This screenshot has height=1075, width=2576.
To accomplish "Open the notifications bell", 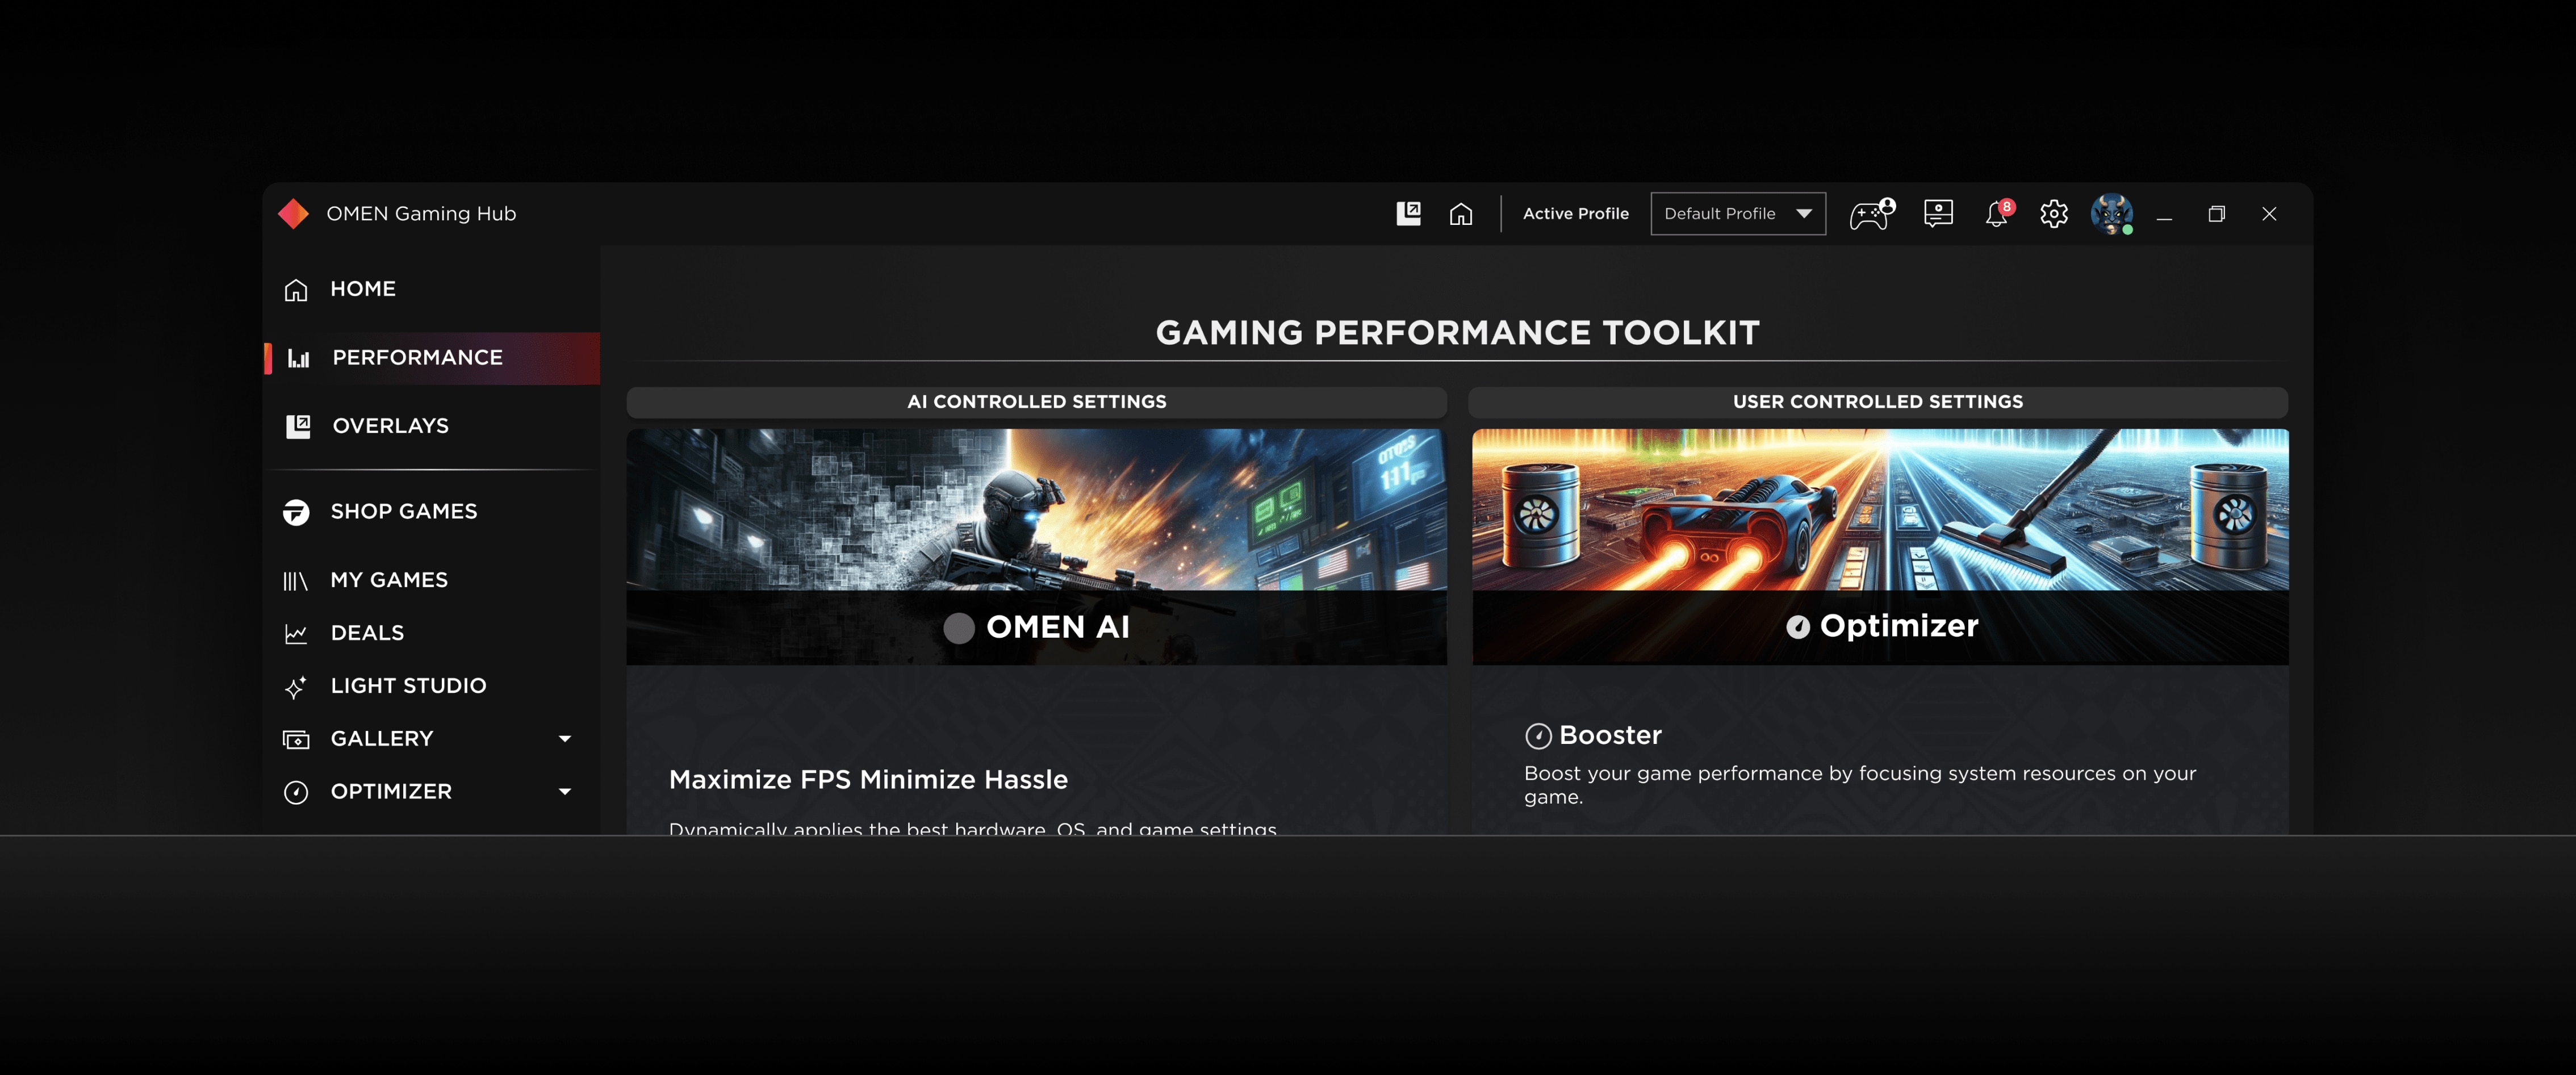I will point(1996,214).
